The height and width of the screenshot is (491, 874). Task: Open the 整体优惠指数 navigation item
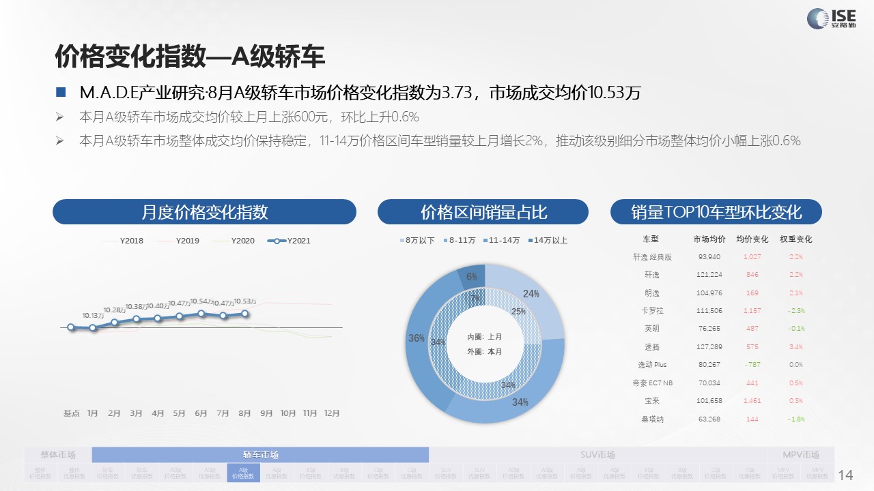[75, 473]
